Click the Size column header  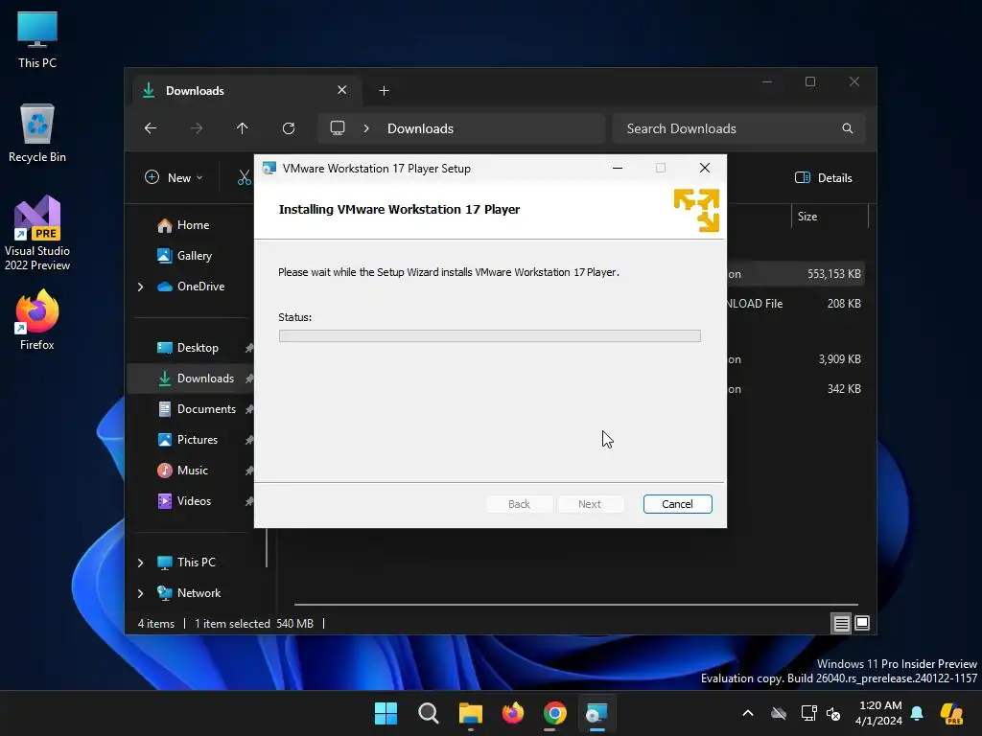pos(830,217)
